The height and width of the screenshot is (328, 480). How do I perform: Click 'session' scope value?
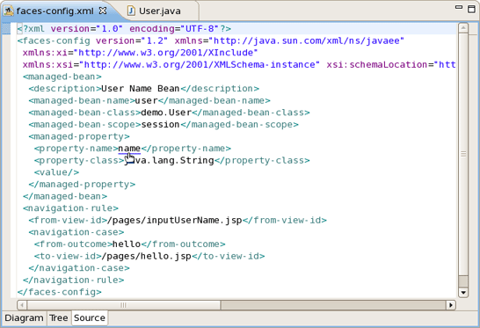[x=160, y=125]
